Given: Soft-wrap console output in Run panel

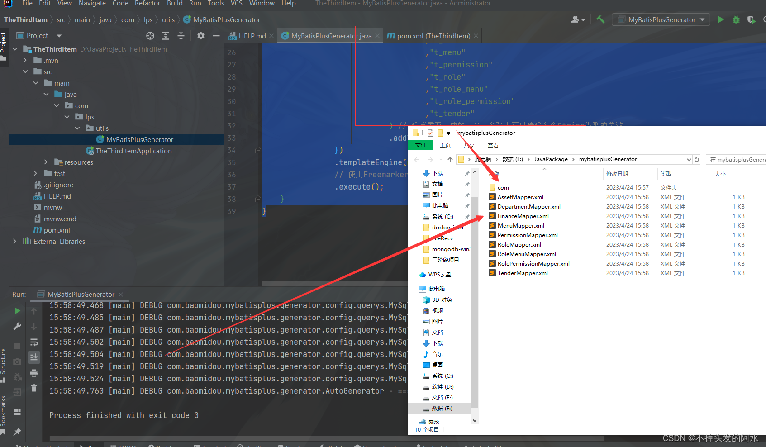Looking at the screenshot, I should tap(34, 342).
